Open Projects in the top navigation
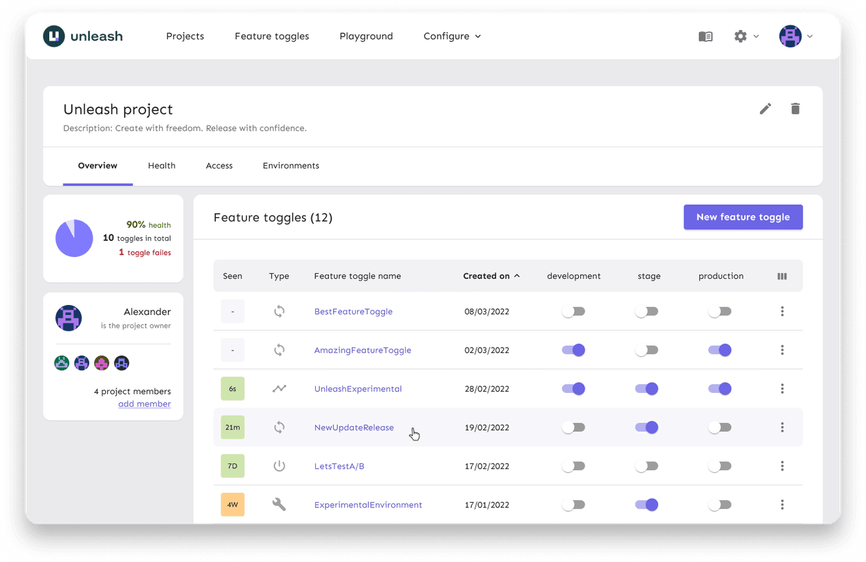The height and width of the screenshot is (562, 866). (x=185, y=36)
